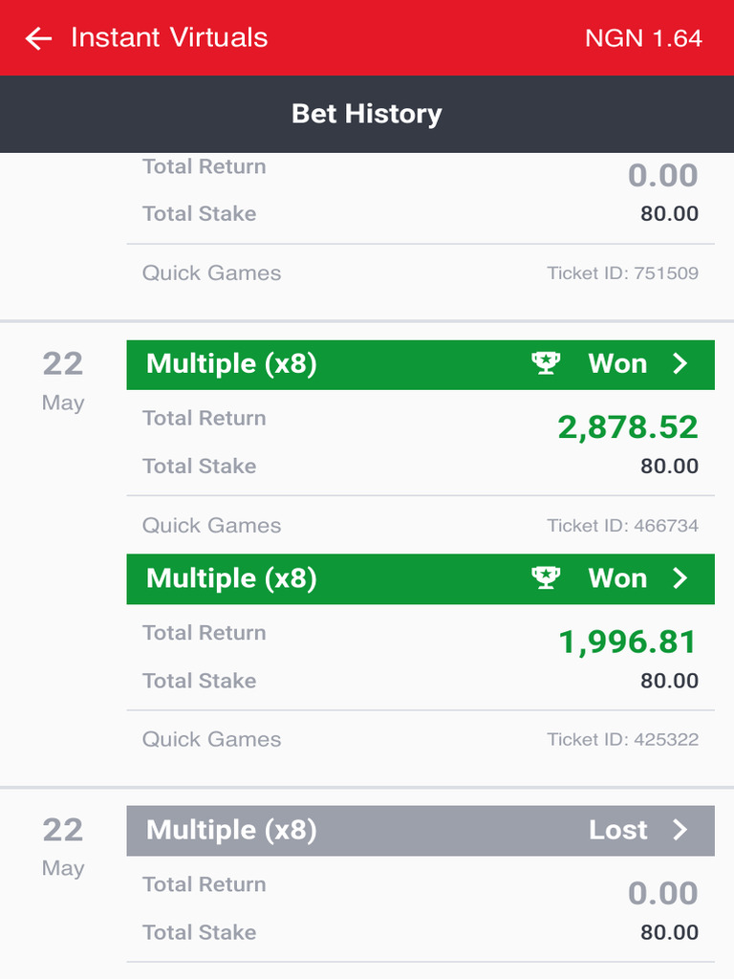
Task: Click Ticket ID: 466734
Action: point(622,526)
